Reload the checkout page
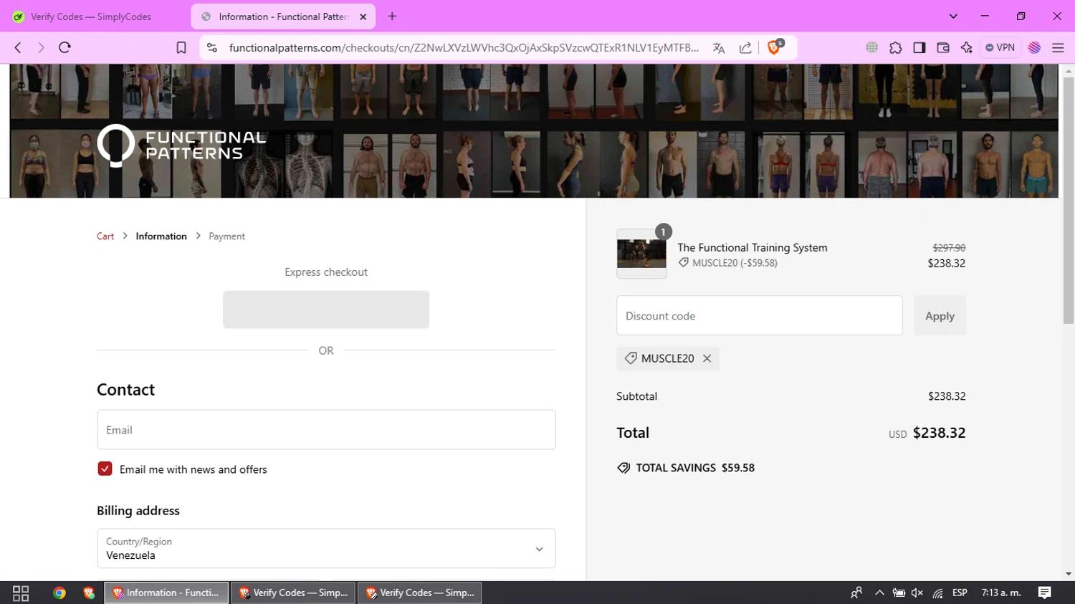The width and height of the screenshot is (1075, 604). [x=64, y=47]
